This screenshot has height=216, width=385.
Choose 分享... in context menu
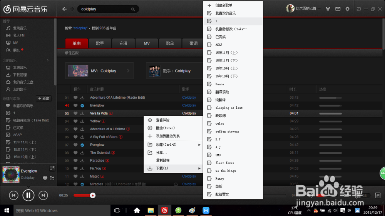click(173, 153)
